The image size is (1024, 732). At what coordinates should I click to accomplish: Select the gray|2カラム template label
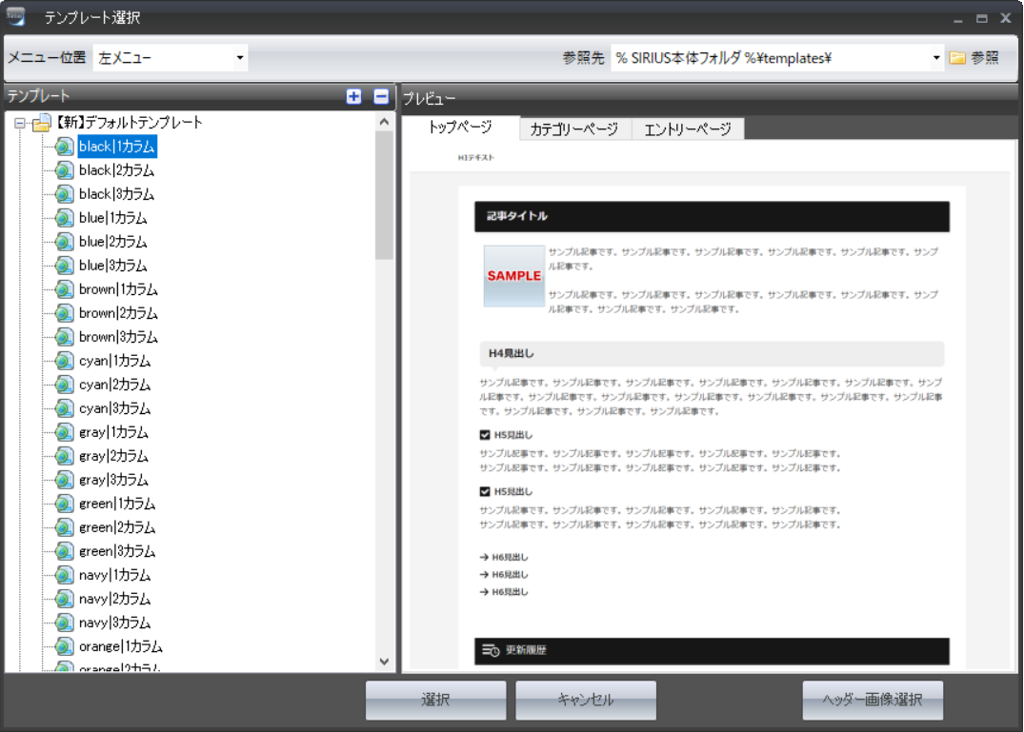click(113, 456)
